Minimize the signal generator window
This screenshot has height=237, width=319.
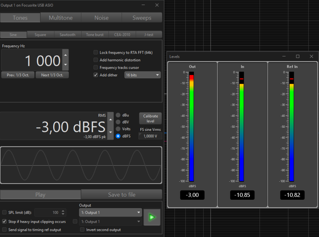143,5
